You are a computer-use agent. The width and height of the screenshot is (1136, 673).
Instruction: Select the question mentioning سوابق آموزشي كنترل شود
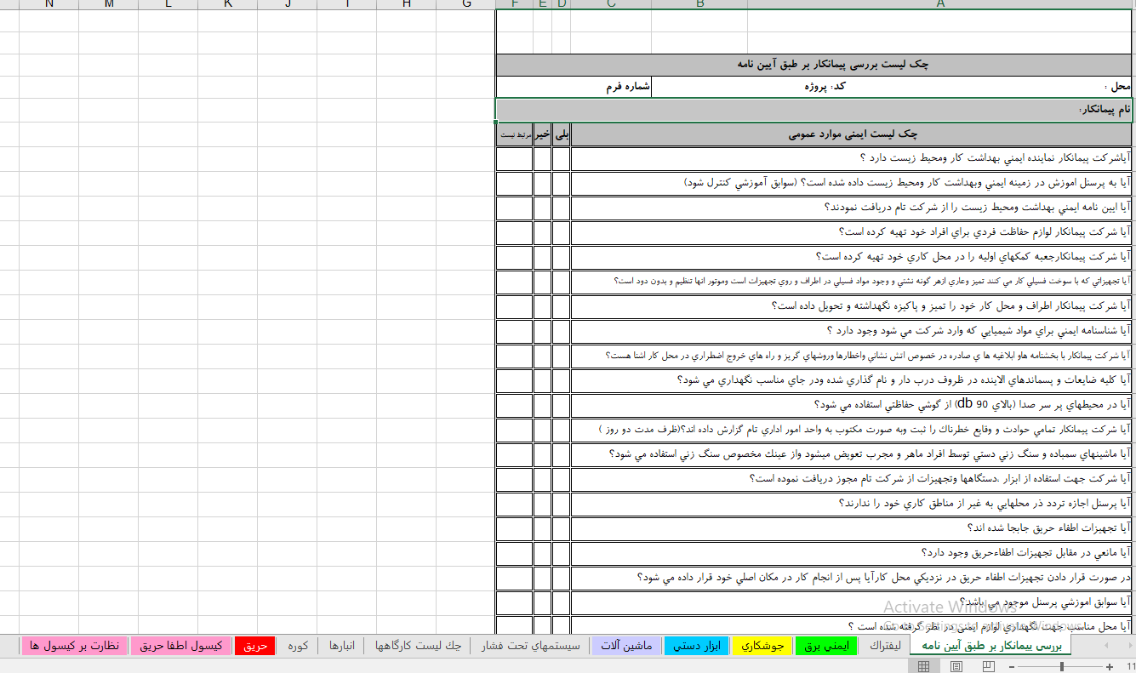coord(852,183)
